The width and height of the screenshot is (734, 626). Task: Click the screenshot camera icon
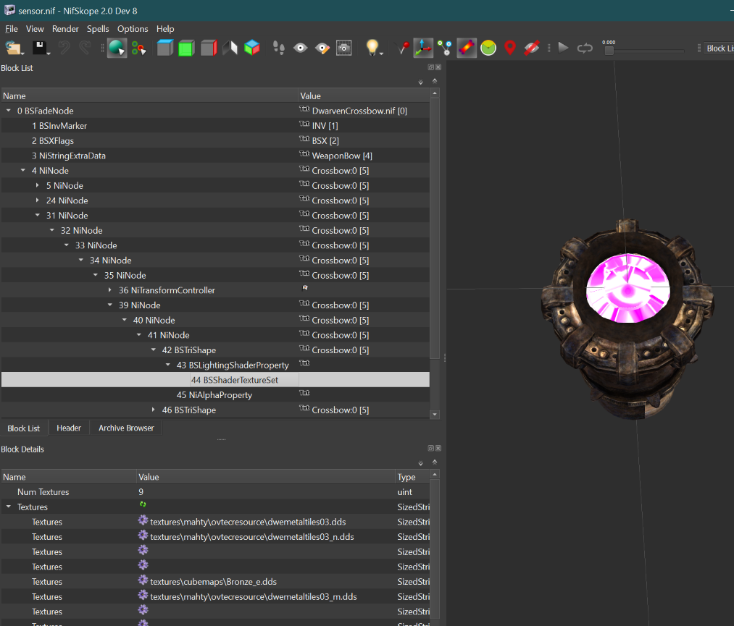(344, 48)
